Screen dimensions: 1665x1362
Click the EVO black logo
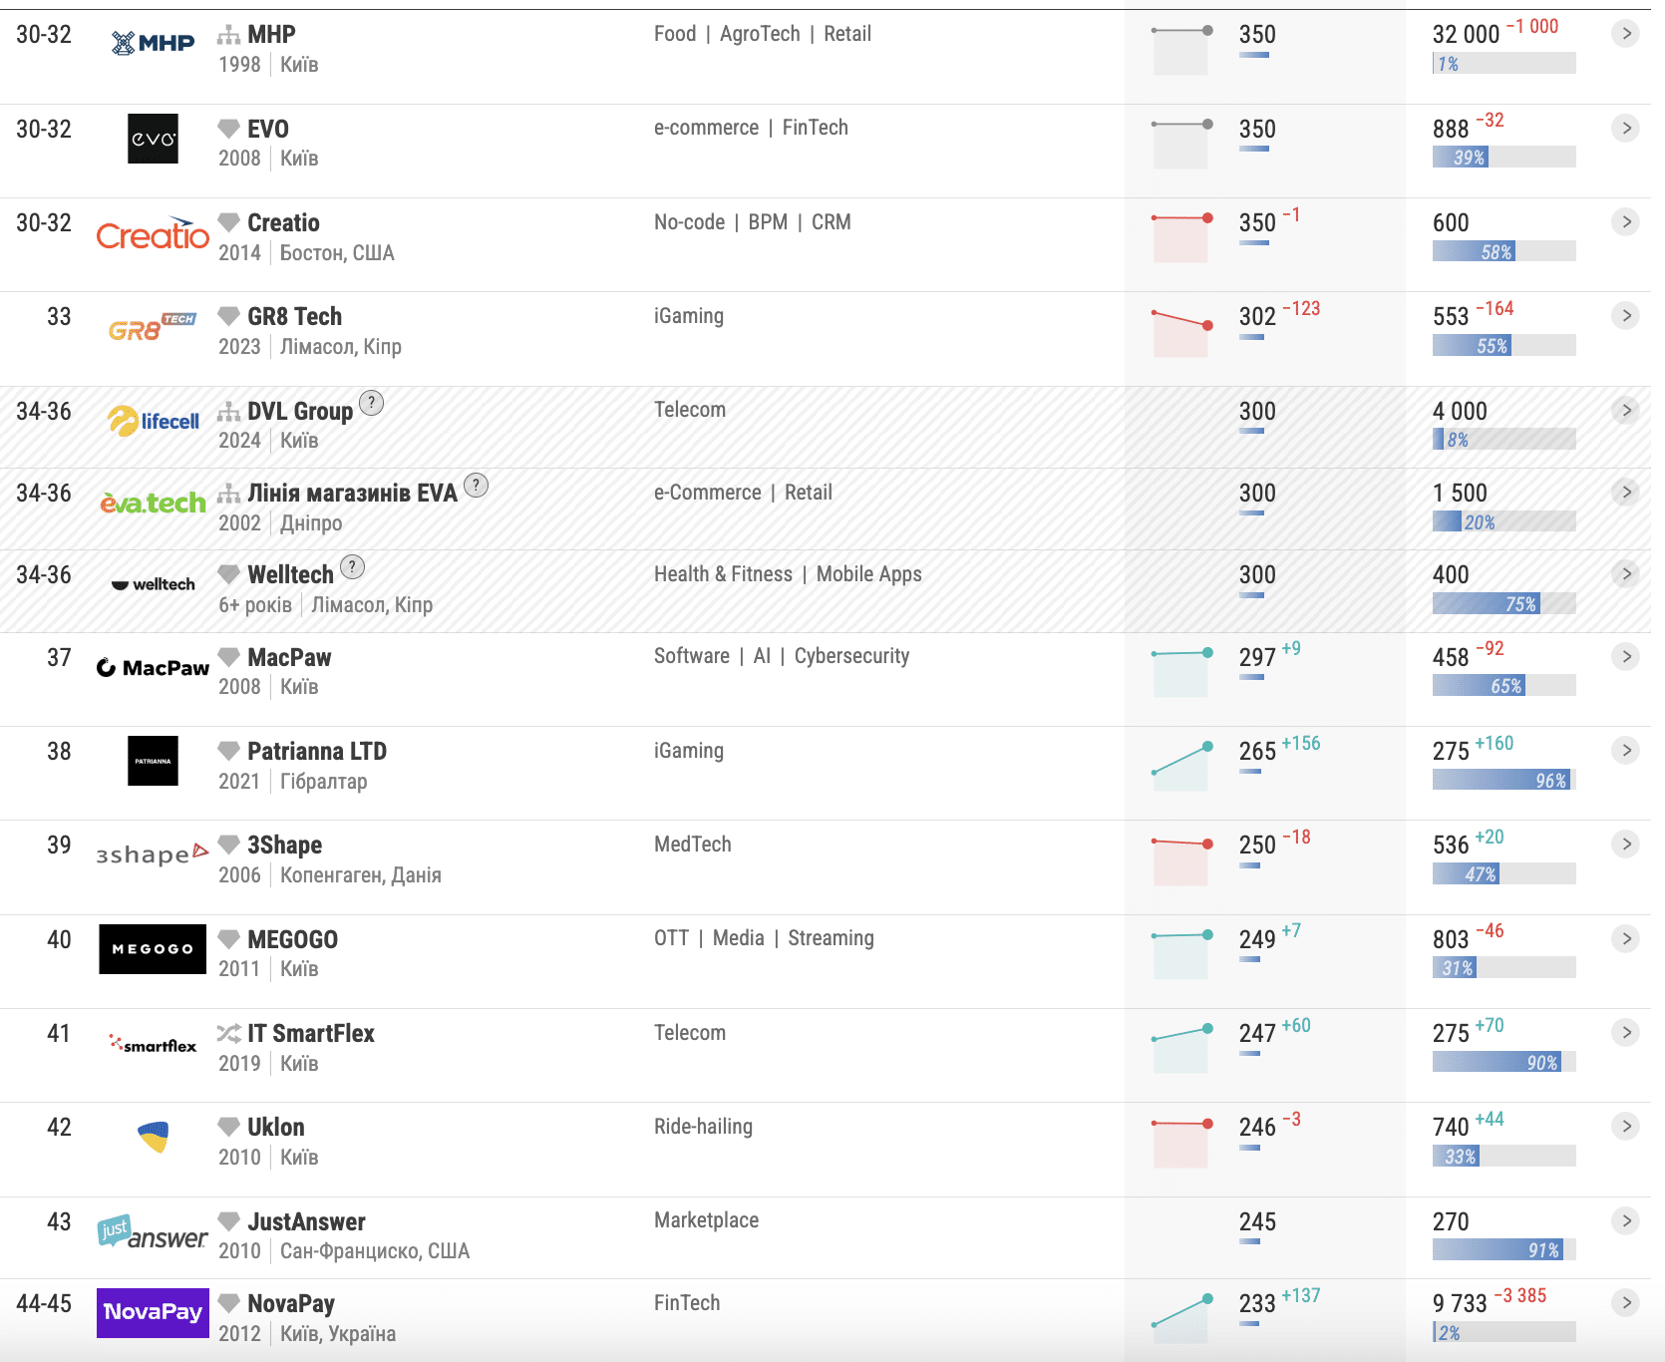153,139
